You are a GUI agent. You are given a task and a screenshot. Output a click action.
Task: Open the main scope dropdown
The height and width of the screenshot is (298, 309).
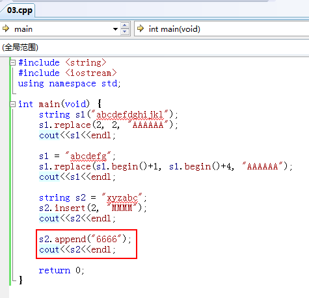(115, 29)
